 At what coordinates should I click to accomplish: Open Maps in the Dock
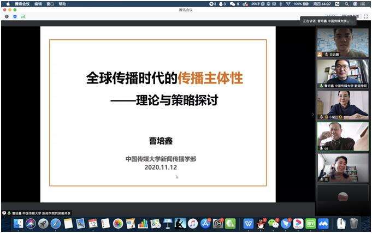pyautogui.click(x=155, y=224)
